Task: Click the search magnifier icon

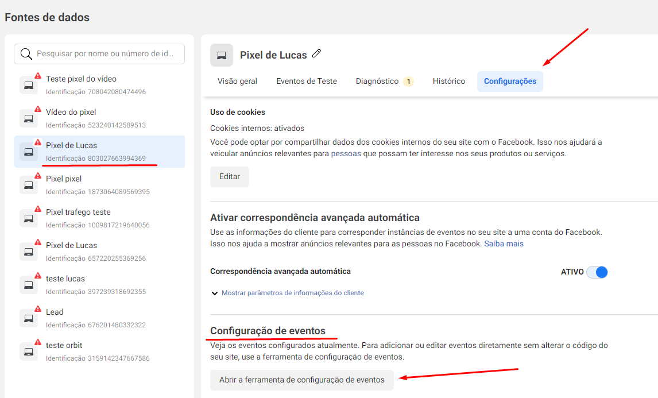Action: (x=26, y=54)
